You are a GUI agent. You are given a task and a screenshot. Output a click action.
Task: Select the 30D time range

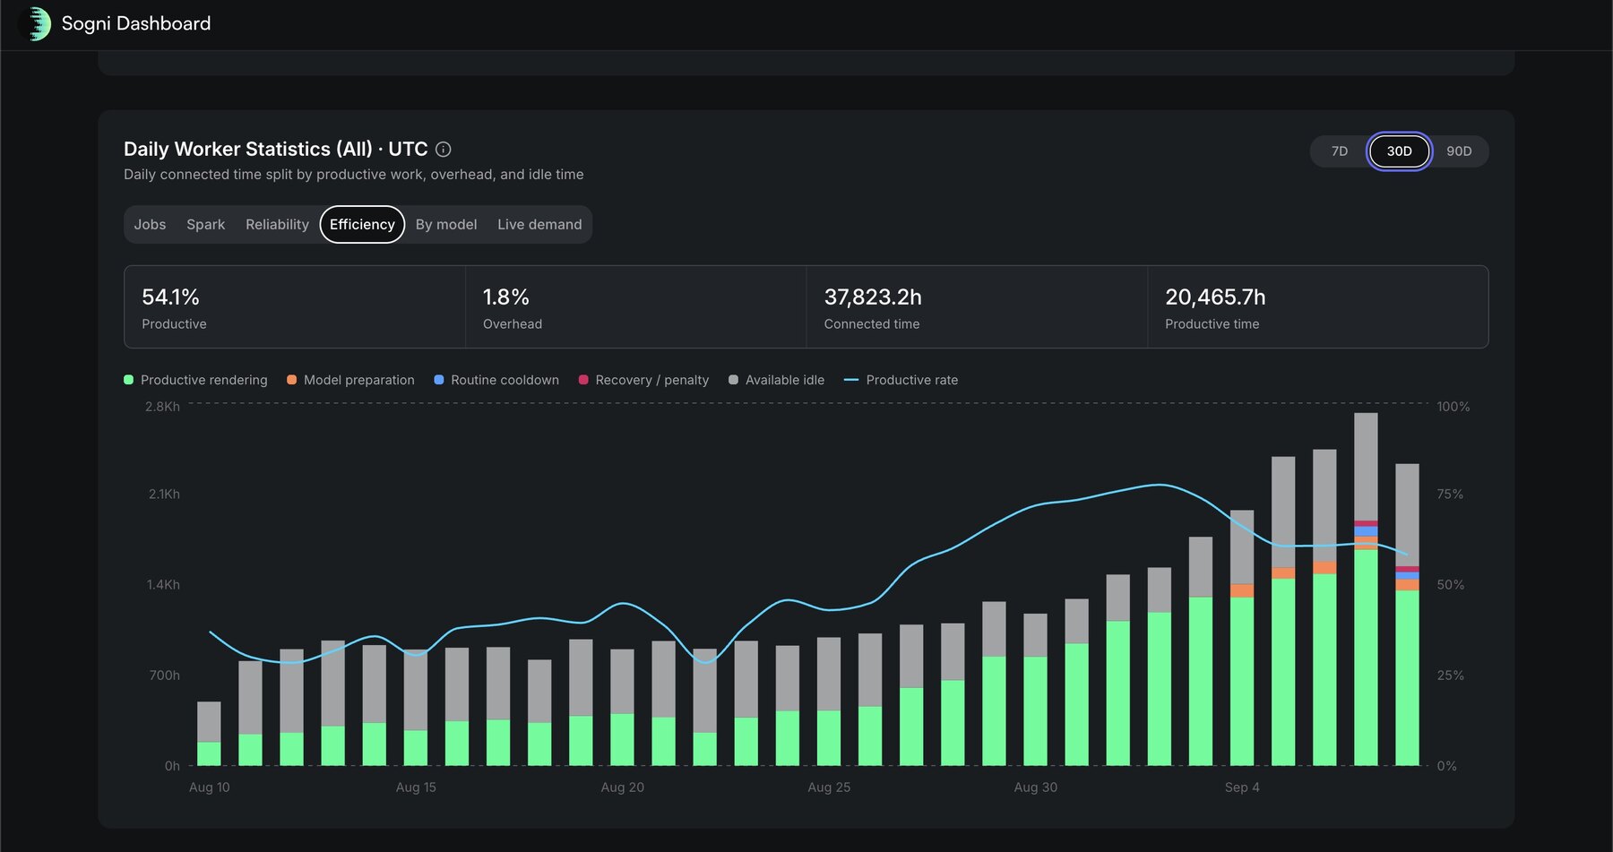(x=1399, y=151)
